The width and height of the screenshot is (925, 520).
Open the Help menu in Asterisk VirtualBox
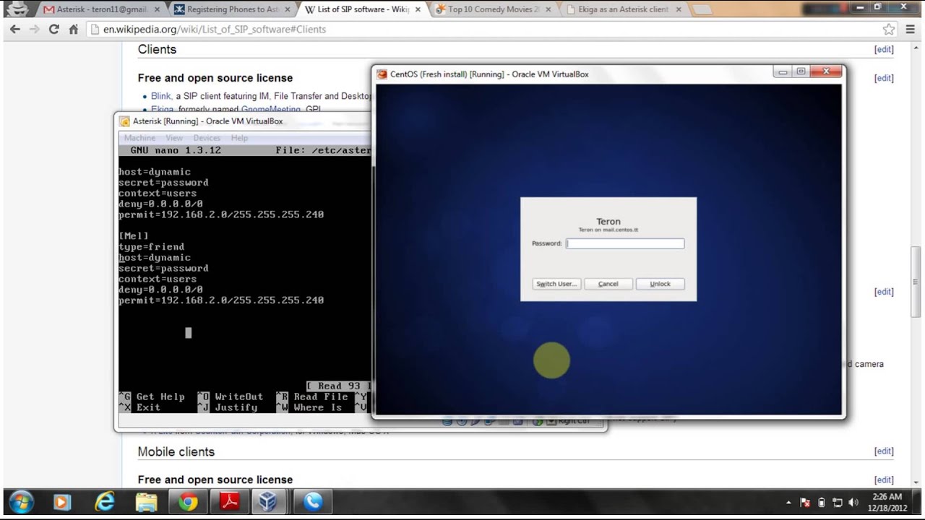tap(239, 138)
